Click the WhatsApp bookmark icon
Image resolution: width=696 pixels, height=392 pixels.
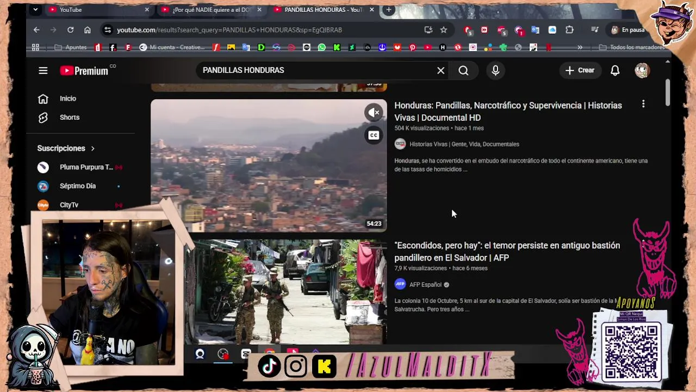point(321,47)
